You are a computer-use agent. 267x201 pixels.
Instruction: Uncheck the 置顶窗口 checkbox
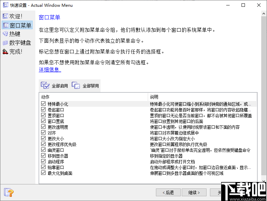tap(43, 115)
